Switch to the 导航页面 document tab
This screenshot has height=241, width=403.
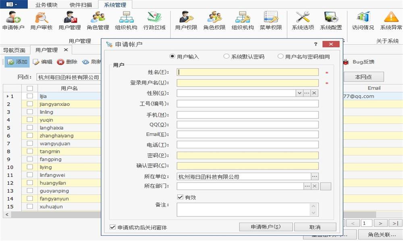(x=14, y=50)
